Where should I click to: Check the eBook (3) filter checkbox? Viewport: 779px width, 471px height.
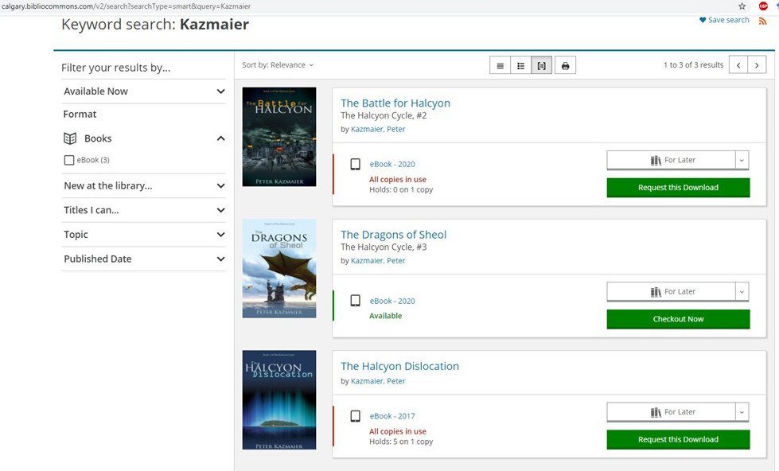tap(69, 160)
